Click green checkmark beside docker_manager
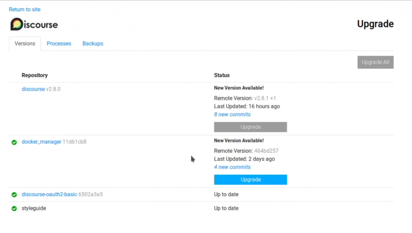Image resolution: width=412 pixels, height=233 pixels. coord(14,142)
